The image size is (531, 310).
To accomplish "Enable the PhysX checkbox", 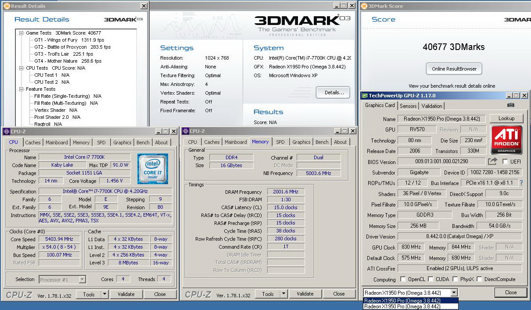I will (x=455, y=279).
